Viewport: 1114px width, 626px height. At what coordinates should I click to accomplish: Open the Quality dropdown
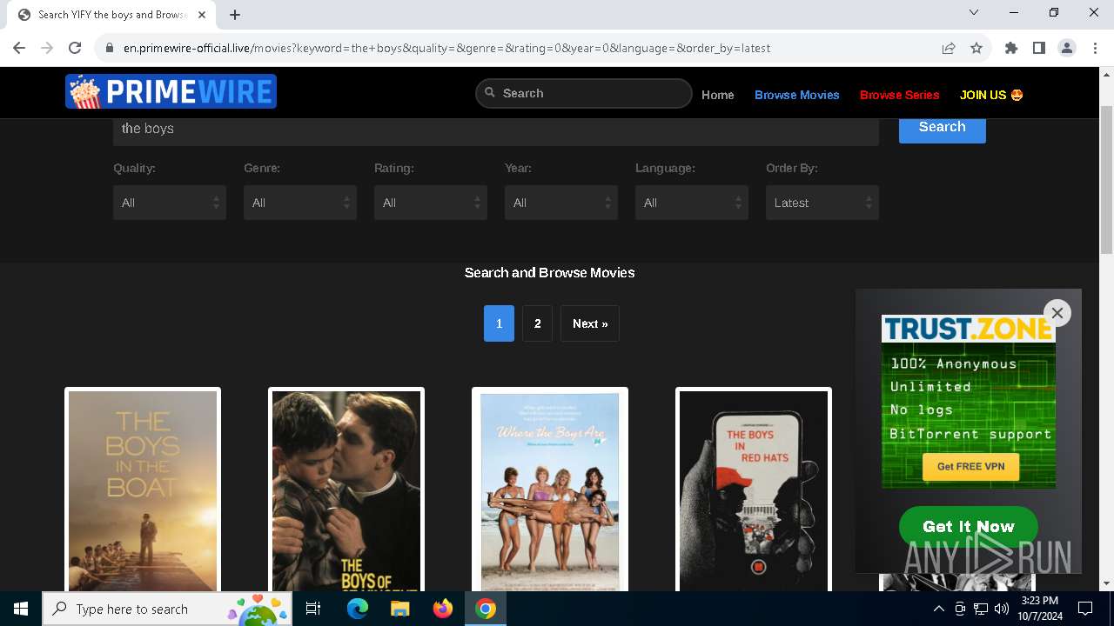click(170, 203)
